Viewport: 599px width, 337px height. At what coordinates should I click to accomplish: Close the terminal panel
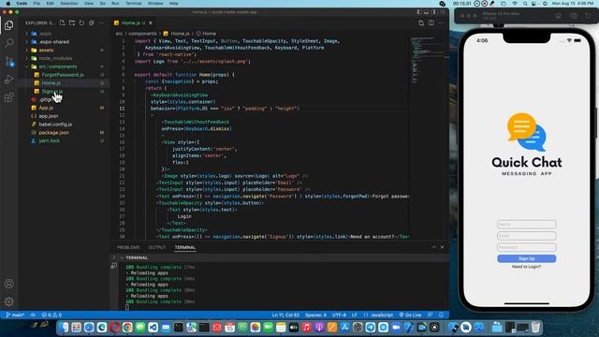(x=443, y=247)
